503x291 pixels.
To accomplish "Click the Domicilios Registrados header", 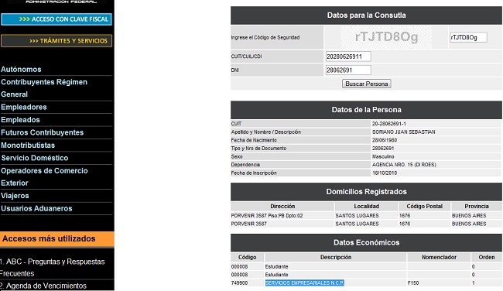I will point(366,192).
